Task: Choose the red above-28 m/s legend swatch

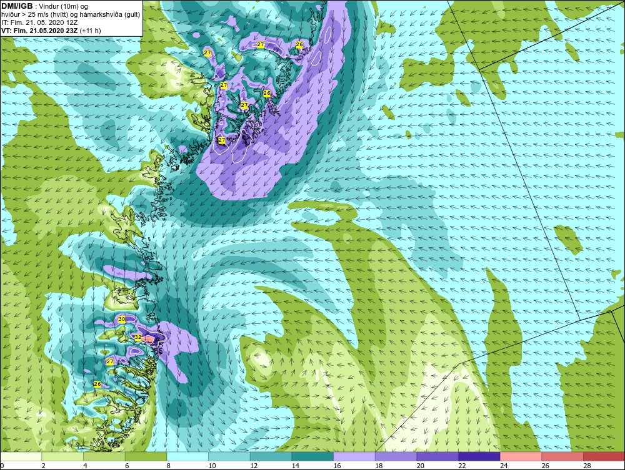Action: [604, 456]
